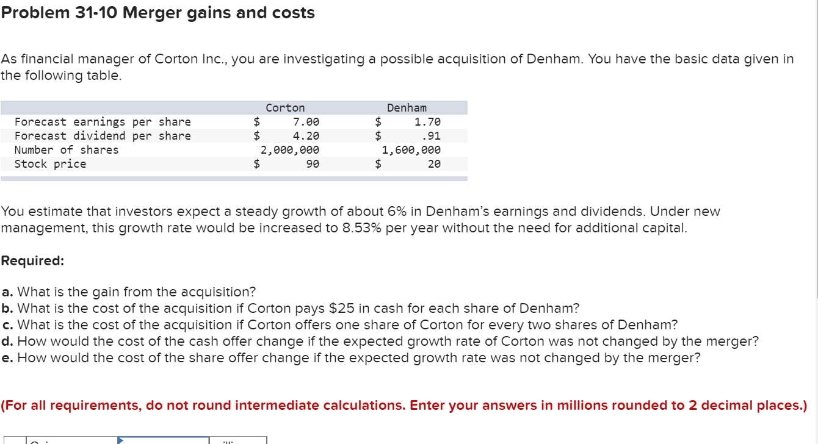
Task: Click the red rounding instructions text
Action: click(x=404, y=406)
